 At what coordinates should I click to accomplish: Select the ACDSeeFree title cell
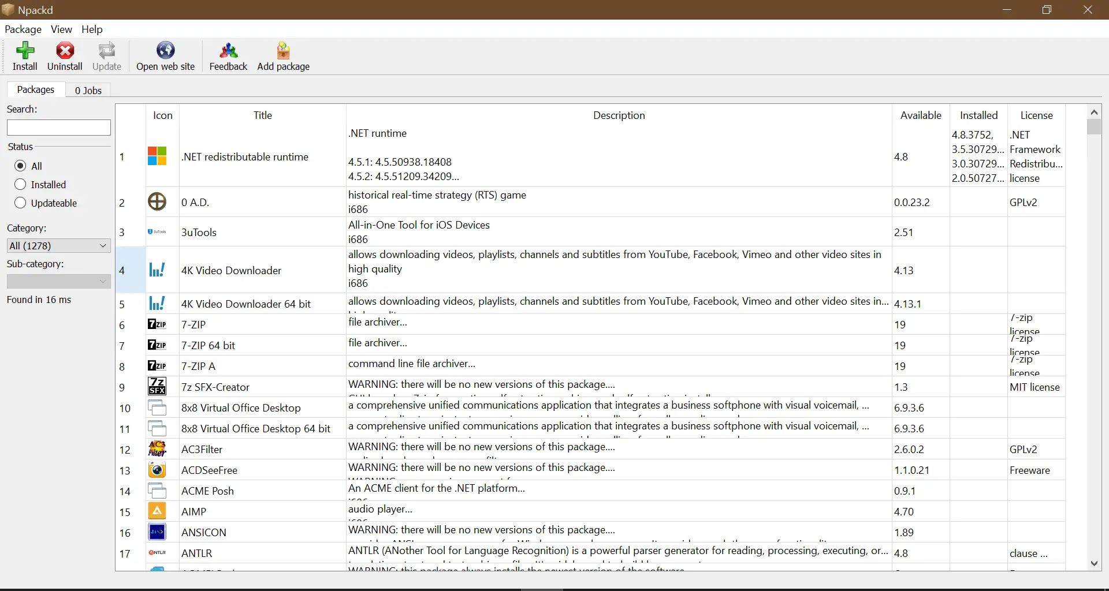tap(263, 470)
